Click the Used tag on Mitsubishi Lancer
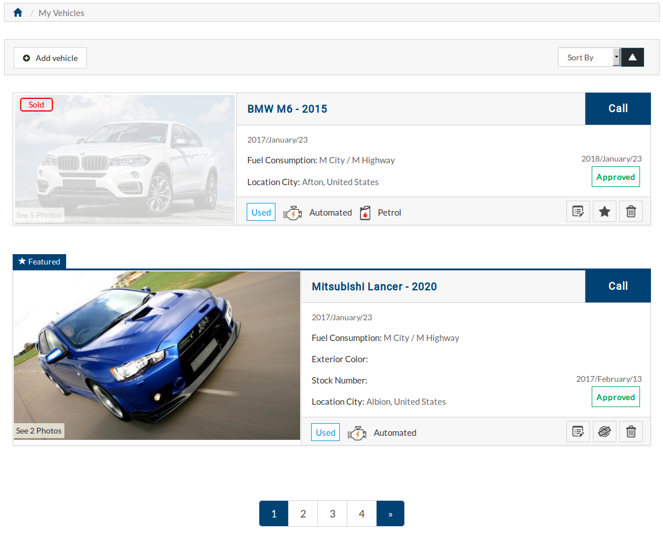663x533 pixels. (x=325, y=432)
